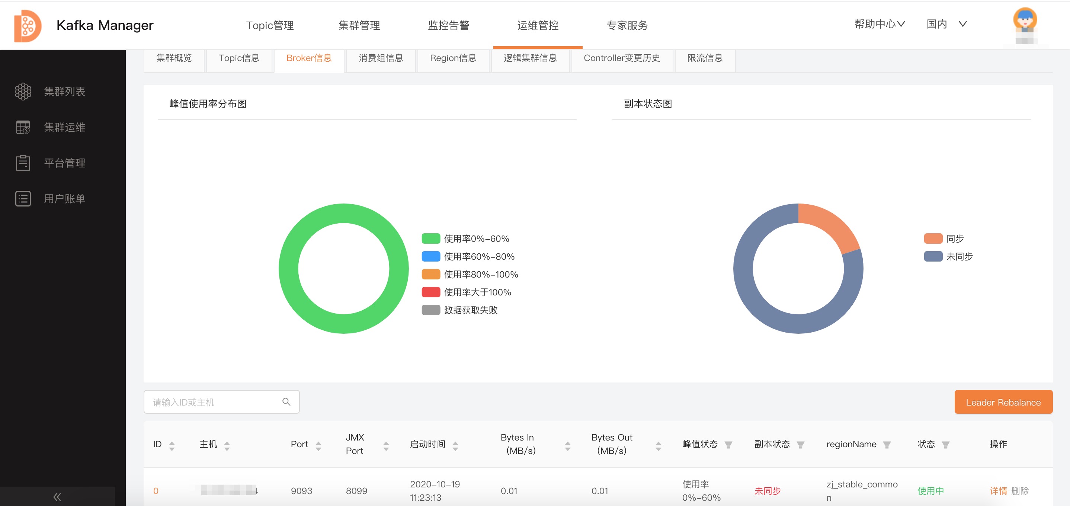Open 集群运维 sidebar icon
The height and width of the screenshot is (506, 1070).
[x=23, y=127]
